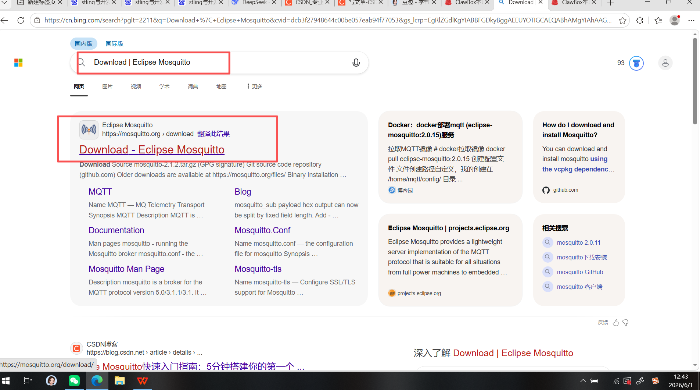Open WeChat from the taskbar
Image resolution: width=700 pixels, height=390 pixels.
(74, 381)
